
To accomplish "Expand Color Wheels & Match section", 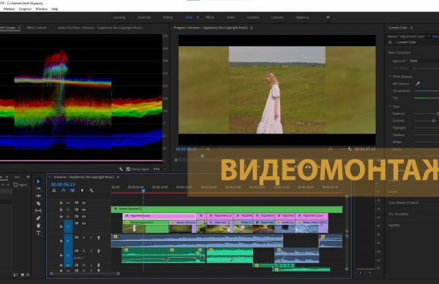I will [403, 203].
